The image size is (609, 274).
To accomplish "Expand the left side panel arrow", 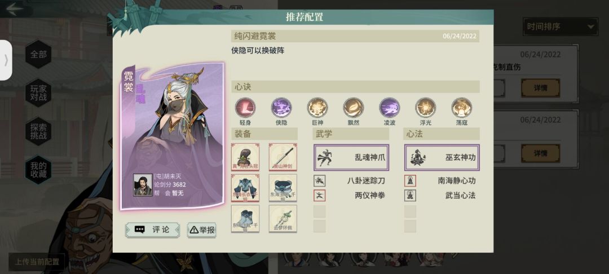I will [6, 60].
